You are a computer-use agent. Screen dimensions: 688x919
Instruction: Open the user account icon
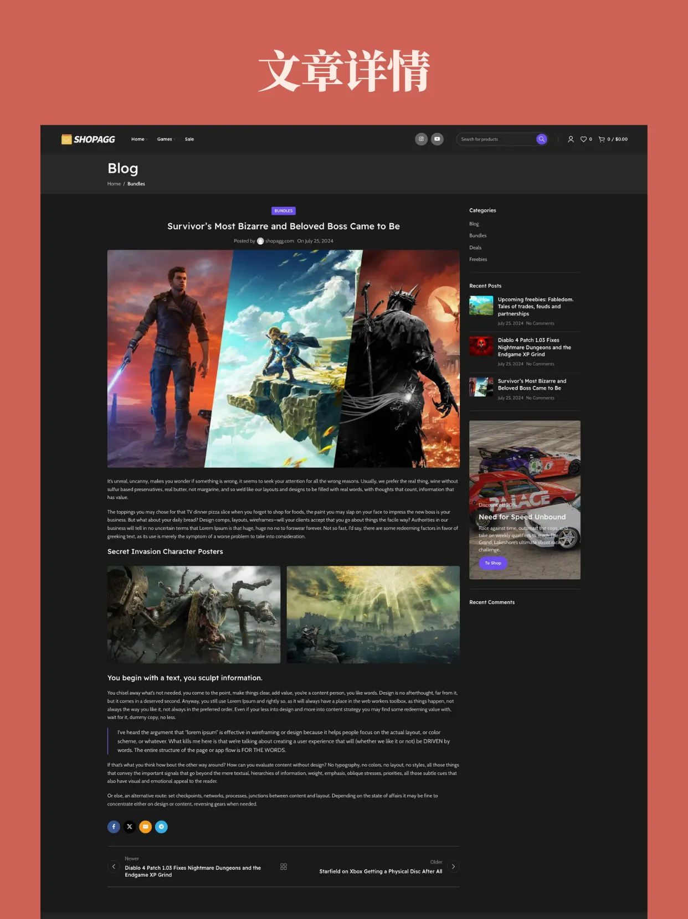(571, 140)
